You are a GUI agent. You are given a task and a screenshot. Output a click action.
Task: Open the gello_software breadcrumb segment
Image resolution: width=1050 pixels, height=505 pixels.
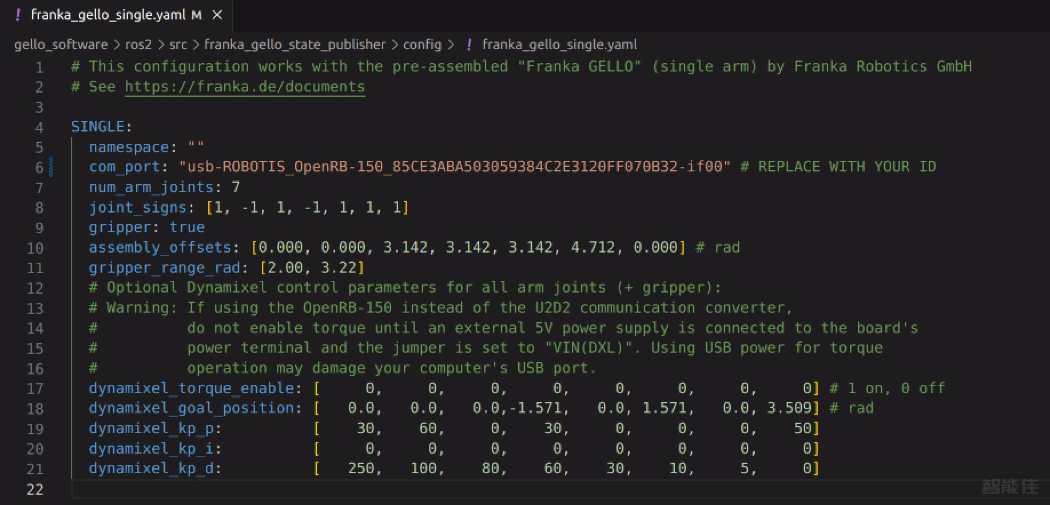click(61, 45)
